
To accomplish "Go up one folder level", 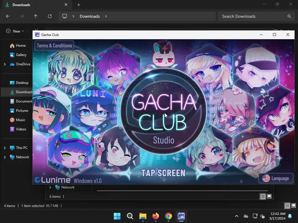I will pos(36,16).
